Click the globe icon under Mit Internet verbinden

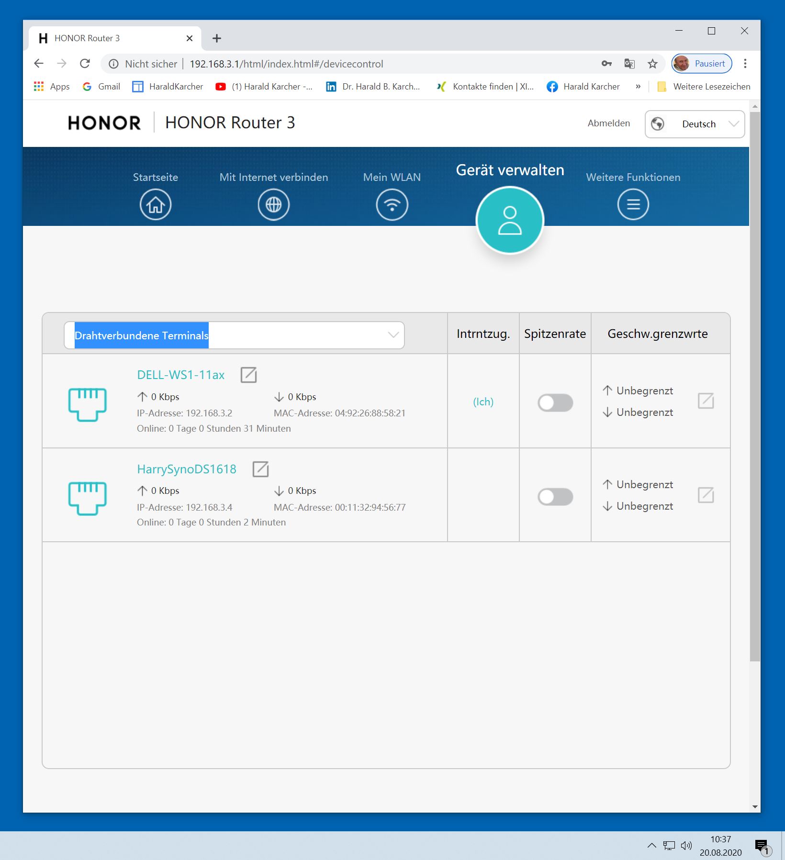[x=274, y=205]
